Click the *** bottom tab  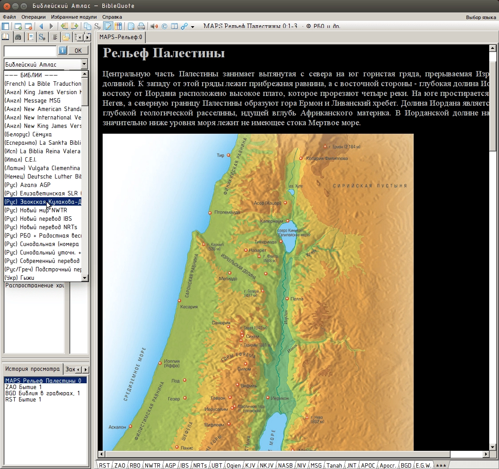click(441, 465)
